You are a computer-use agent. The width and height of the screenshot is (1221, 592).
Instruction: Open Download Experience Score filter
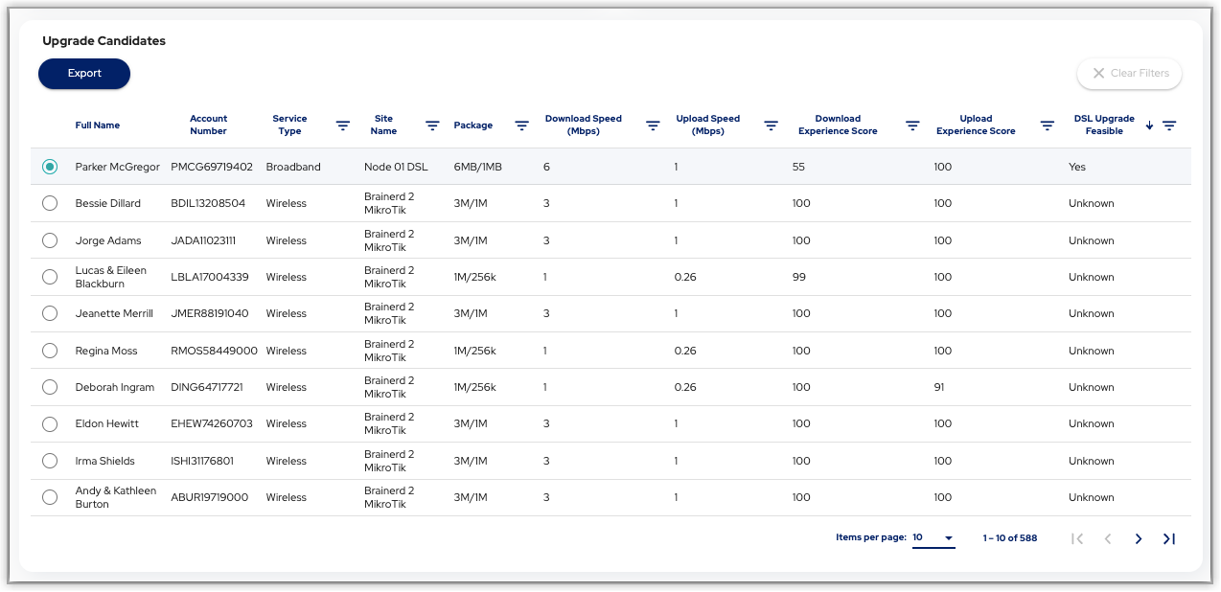point(913,125)
